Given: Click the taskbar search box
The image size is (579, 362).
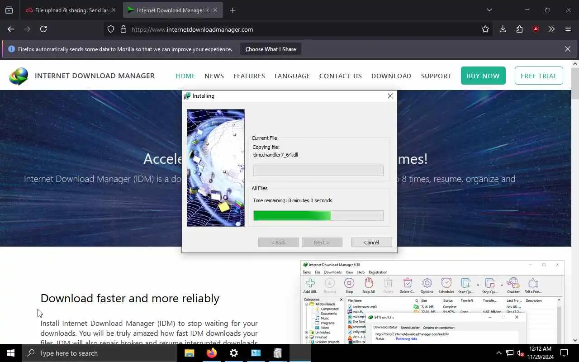Looking at the screenshot, I should 100,353.
